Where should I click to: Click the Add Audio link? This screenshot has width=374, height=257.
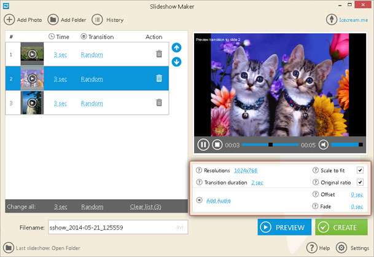click(x=219, y=200)
